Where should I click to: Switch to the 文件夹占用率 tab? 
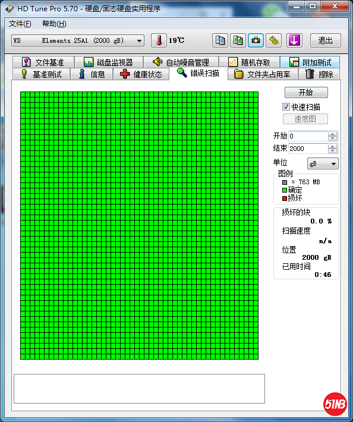[x=263, y=74]
